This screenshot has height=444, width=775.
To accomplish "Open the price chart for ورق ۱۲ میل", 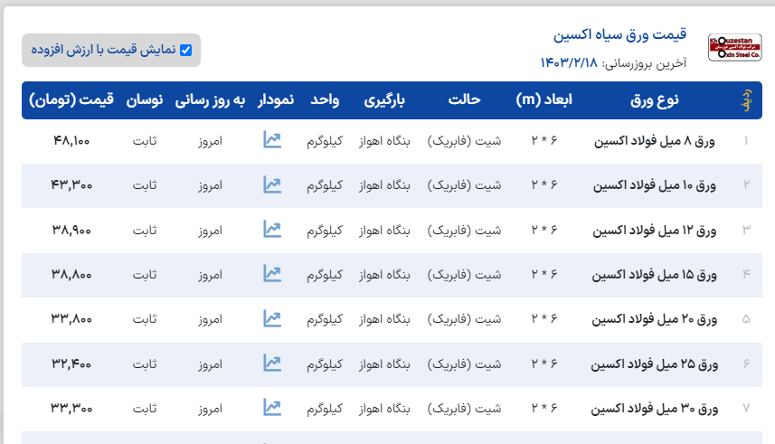I will click(272, 229).
